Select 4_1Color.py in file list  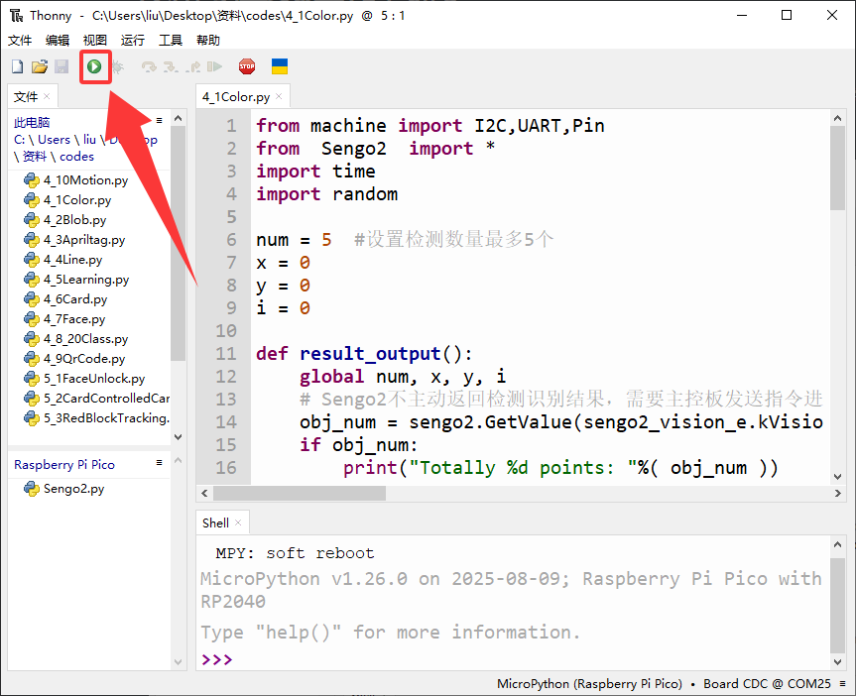tap(67, 200)
